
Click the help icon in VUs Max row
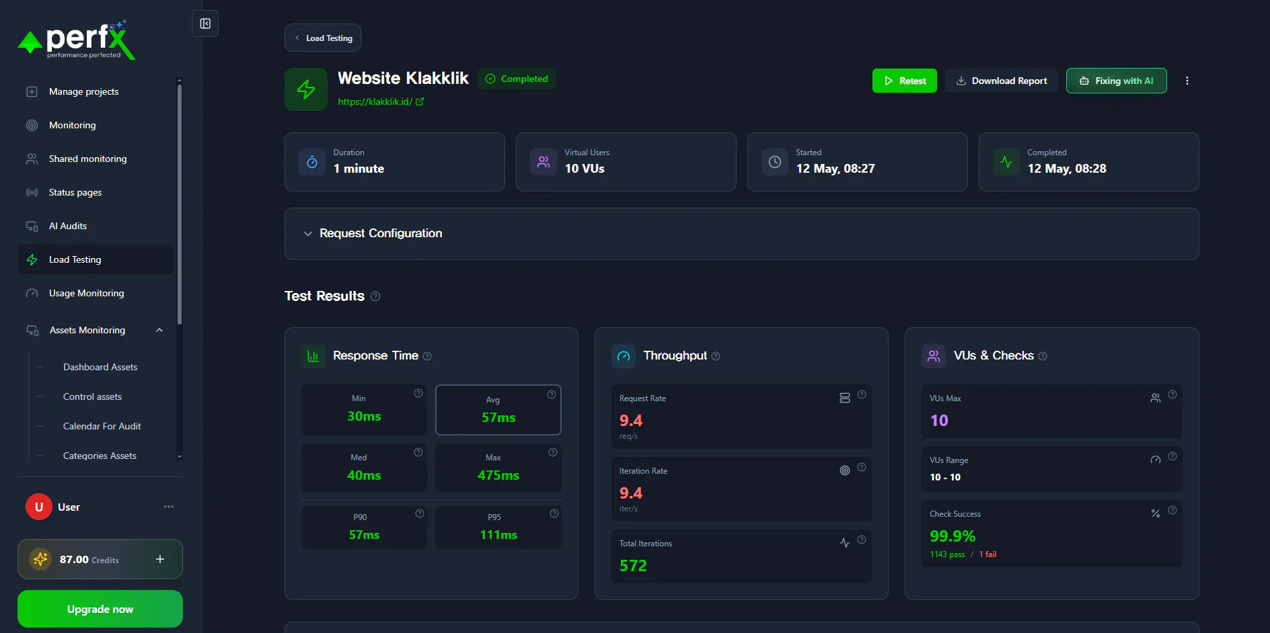(1172, 394)
